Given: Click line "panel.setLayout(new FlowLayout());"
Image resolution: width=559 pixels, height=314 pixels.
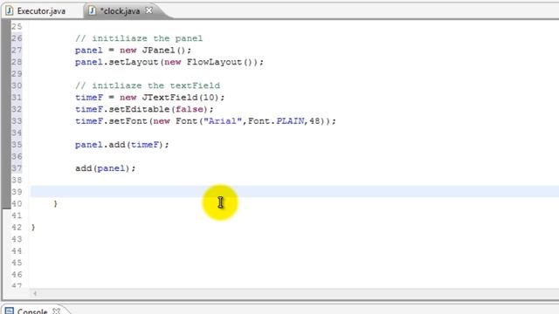Looking at the screenshot, I should (169, 62).
